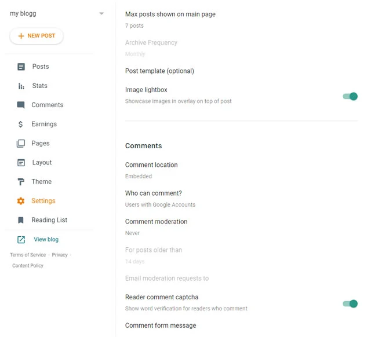Screen dimensions: 371x337
Task: Open the Content Policy link
Action: point(28,266)
